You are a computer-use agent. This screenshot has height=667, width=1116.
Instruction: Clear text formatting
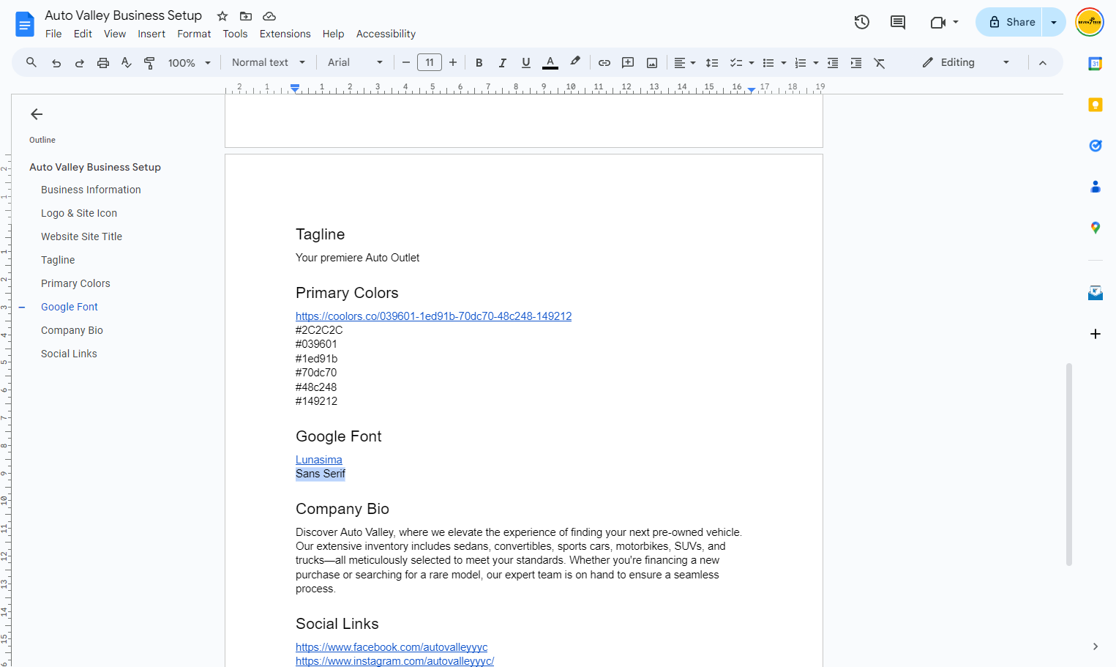click(880, 63)
